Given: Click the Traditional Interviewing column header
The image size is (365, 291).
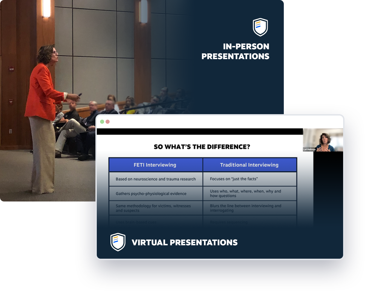Looking at the screenshot, I should point(249,165).
